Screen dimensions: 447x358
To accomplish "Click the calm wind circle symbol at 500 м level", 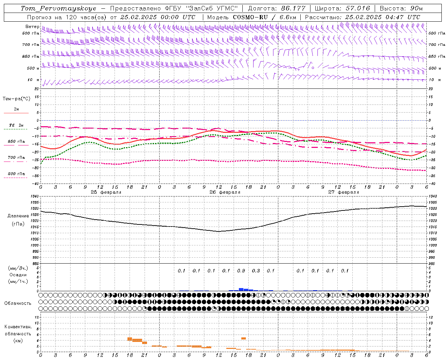I will click(313, 68).
